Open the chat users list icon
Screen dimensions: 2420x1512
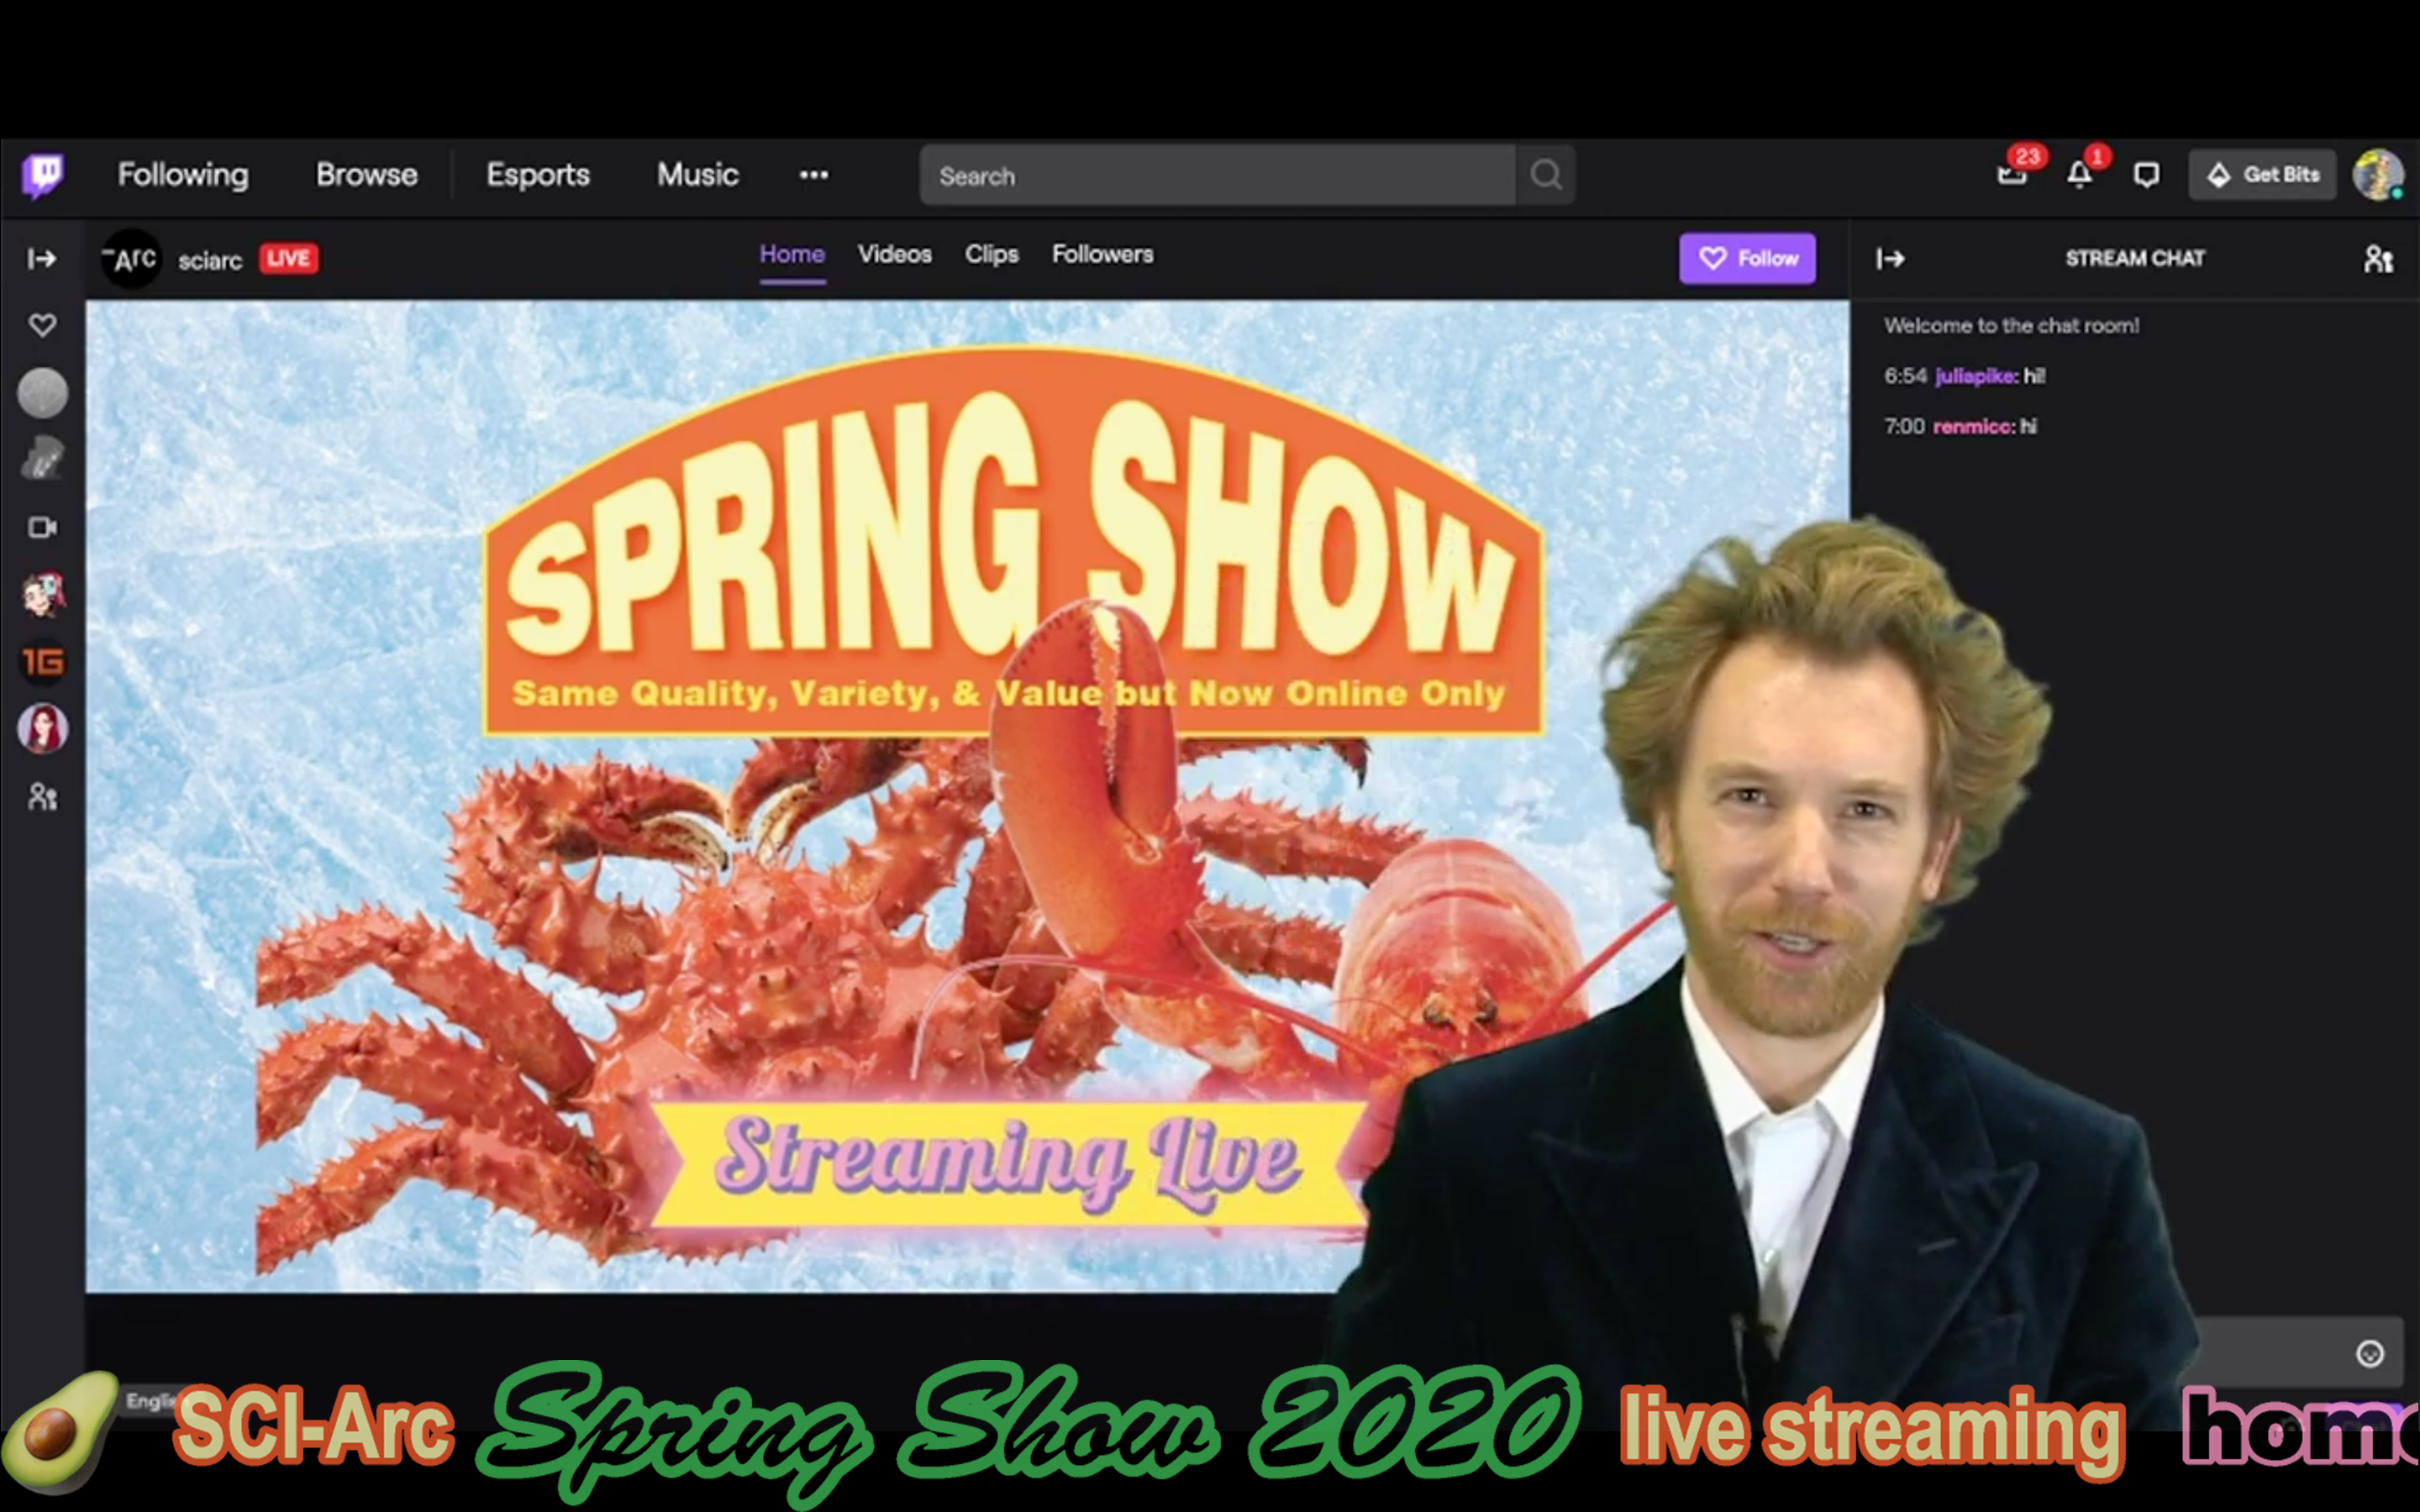2378,259
